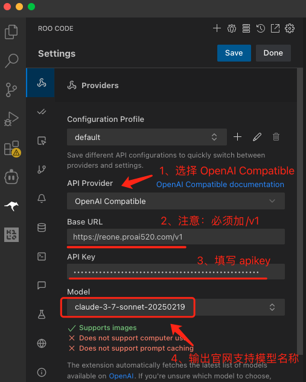Click the Providers section heading
The height and width of the screenshot is (382, 306).
(x=100, y=86)
